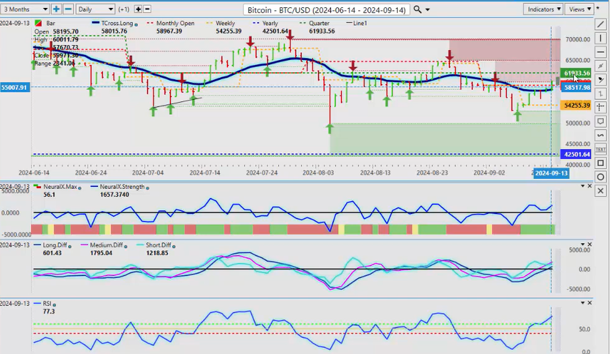610x354 pixels.
Task: Click the Yearly legend label
Action: [x=270, y=23]
